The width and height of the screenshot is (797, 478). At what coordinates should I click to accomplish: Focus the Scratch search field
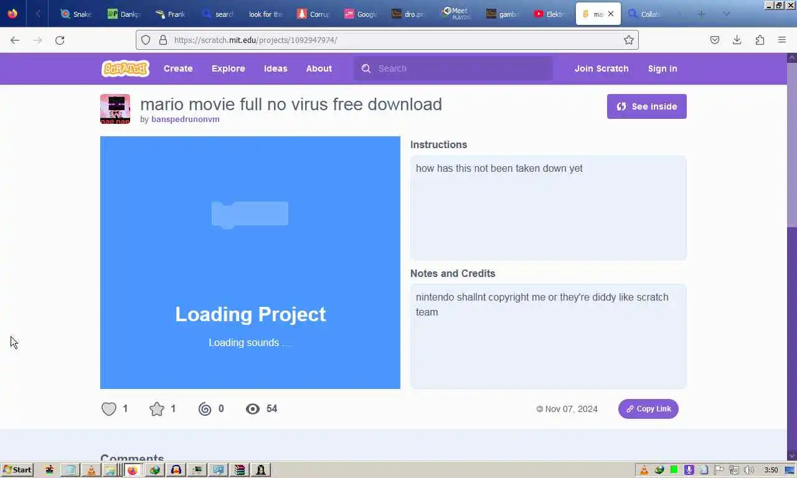(x=453, y=68)
